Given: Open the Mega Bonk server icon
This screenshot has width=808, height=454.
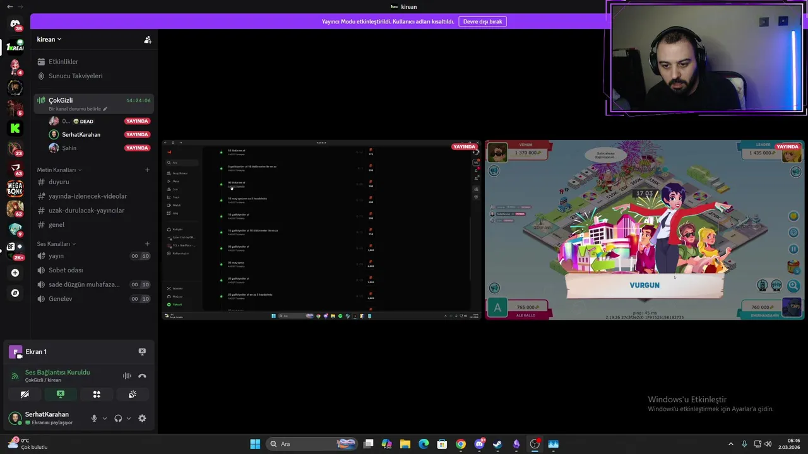Looking at the screenshot, I should (x=15, y=189).
